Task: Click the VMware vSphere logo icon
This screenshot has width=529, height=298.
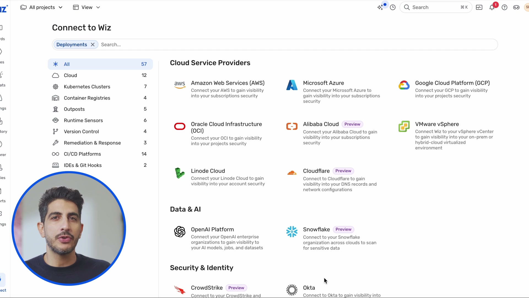Action: tap(404, 126)
